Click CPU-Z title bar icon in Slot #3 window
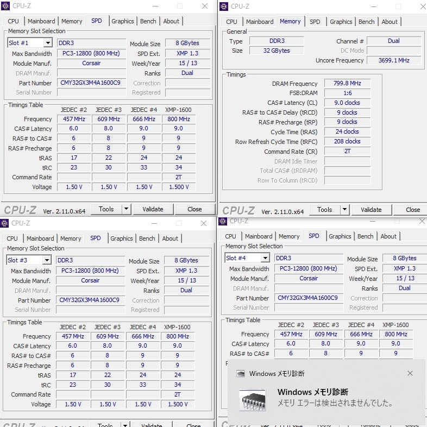The width and height of the screenshot is (427, 427). click(4, 223)
